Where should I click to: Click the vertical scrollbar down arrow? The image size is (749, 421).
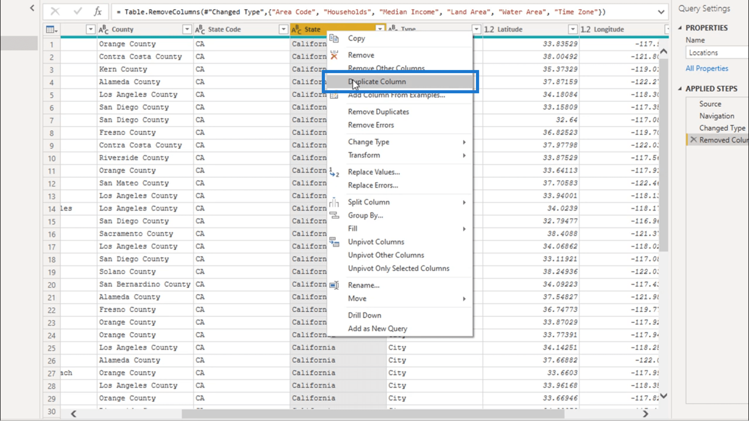[x=663, y=396]
